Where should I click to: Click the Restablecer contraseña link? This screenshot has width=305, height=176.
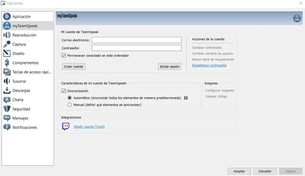pyautogui.click(x=209, y=65)
